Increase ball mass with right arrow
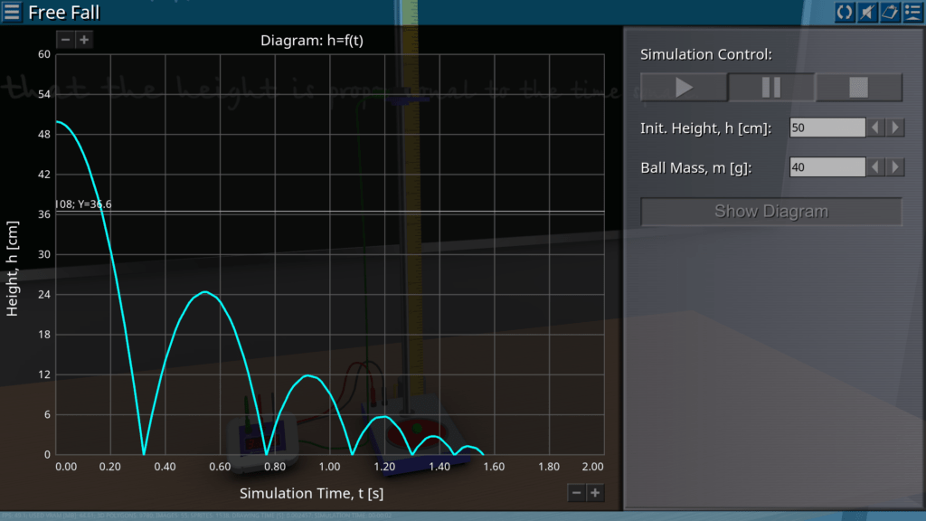 pyautogui.click(x=895, y=167)
